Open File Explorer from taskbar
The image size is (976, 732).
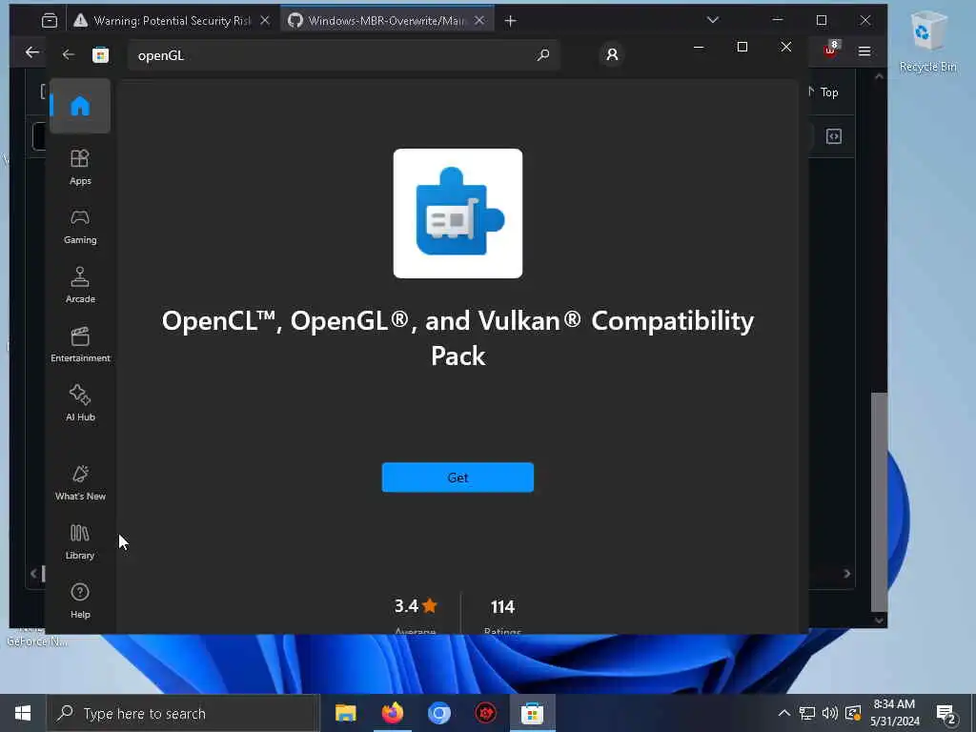[x=345, y=713]
